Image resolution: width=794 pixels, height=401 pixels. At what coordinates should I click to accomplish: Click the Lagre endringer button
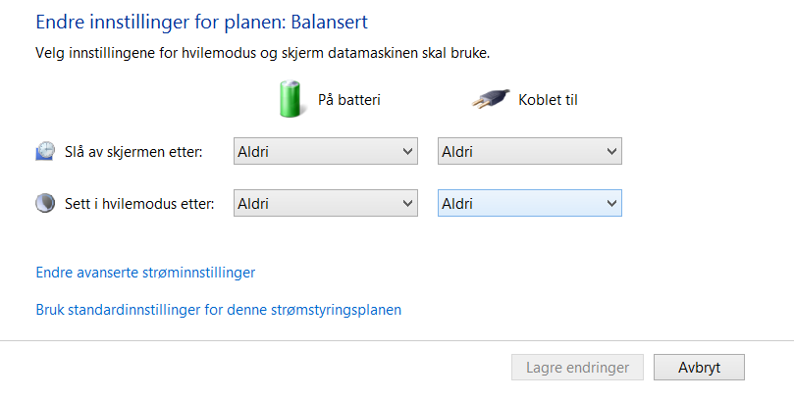(x=577, y=367)
